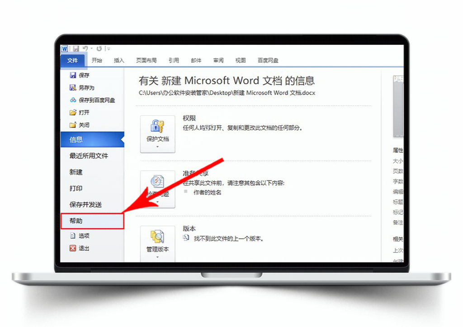Click the 关闭 folder icon in sidebar

tap(73, 125)
